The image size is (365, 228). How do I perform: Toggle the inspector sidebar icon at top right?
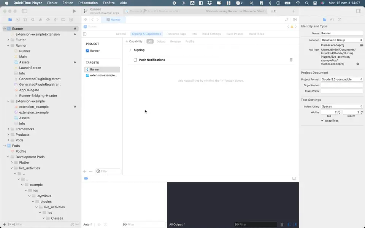point(359,11)
